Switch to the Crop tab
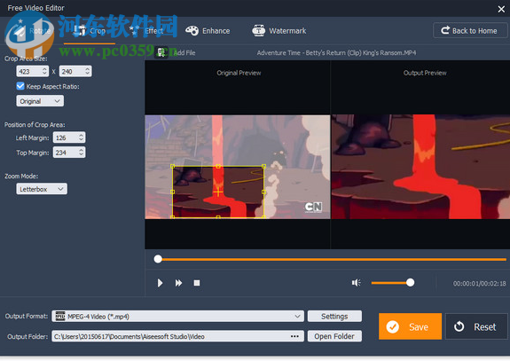 click(x=90, y=31)
